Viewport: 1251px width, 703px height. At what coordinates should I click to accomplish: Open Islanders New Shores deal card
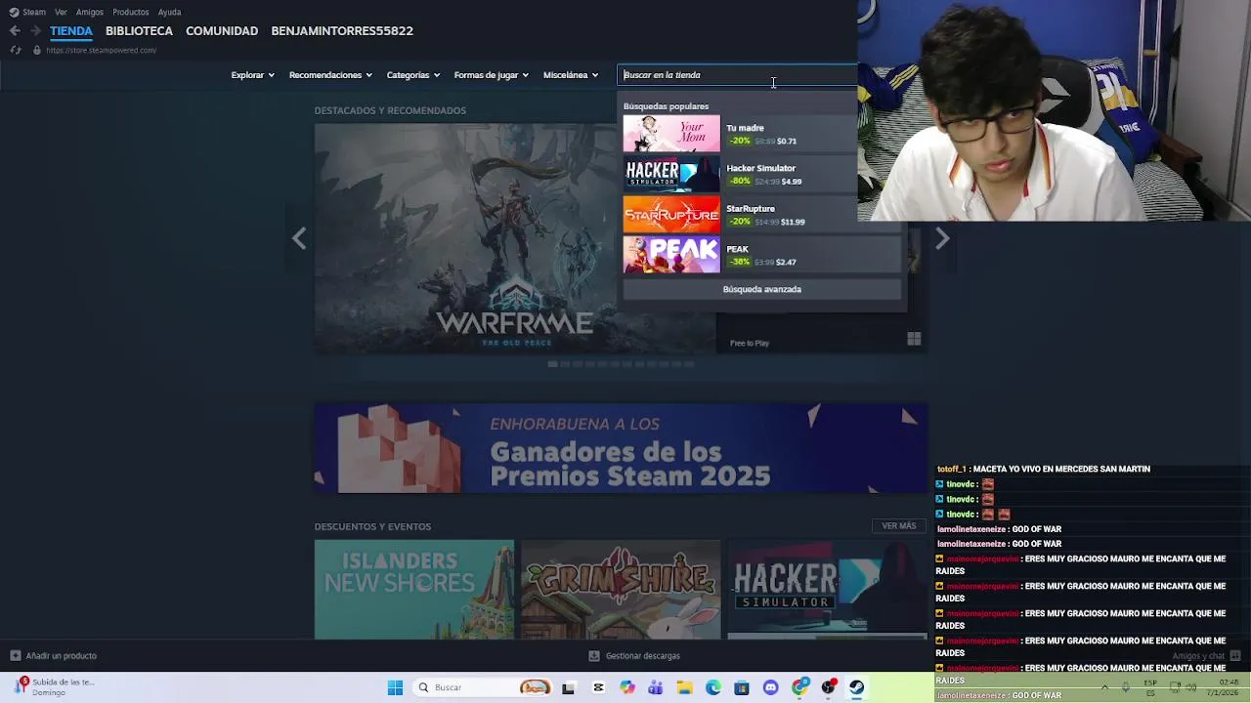(414, 590)
